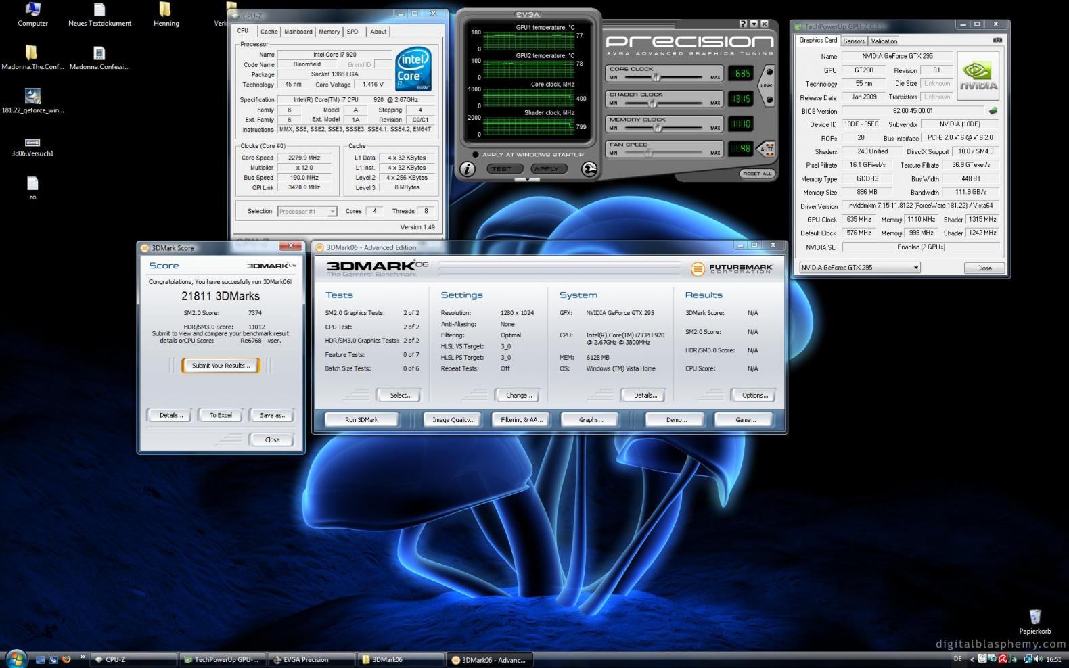This screenshot has width=1069, height=668.
Task: Toggle Auto fan speed in Precision
Action: pyautogui.click(x=767, y=149)
